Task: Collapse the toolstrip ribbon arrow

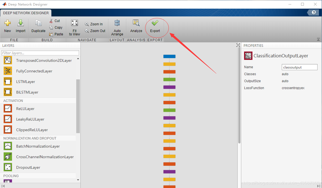Action: pyautogui.click(x=318, y=39)
